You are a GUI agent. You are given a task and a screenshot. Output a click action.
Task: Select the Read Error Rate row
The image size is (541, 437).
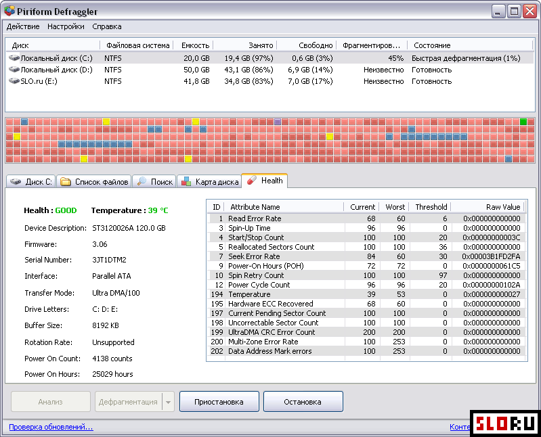367,218
